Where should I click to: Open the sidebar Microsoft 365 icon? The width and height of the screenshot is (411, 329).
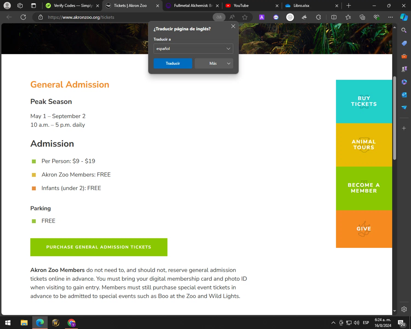(404, 82)
